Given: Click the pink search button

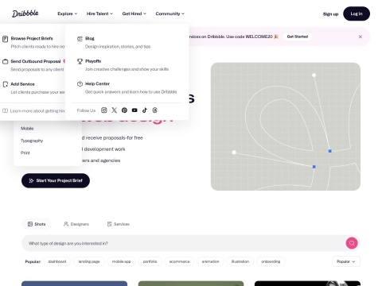Looking at the screenshot, I should point(352,243).
